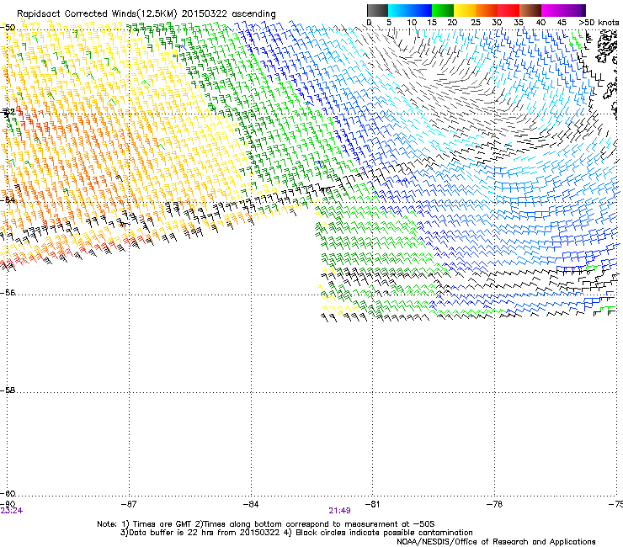Click the red 30-35 knots legend color
Viewport: 623px width, 547px height.
click(x=509, y=10)
